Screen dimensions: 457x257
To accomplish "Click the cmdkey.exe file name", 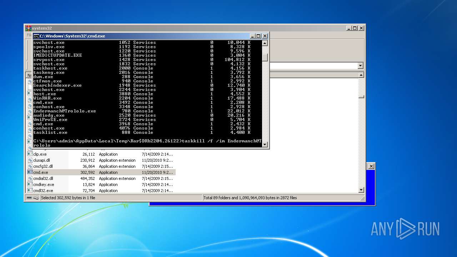I will coord(44,185).
